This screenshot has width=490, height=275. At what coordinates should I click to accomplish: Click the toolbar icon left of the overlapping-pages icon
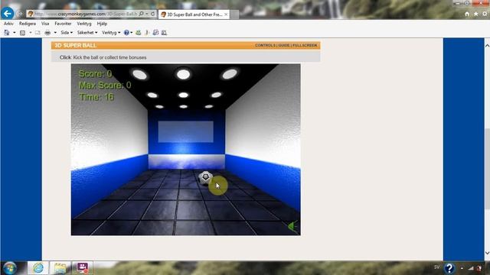click(147, 32)
